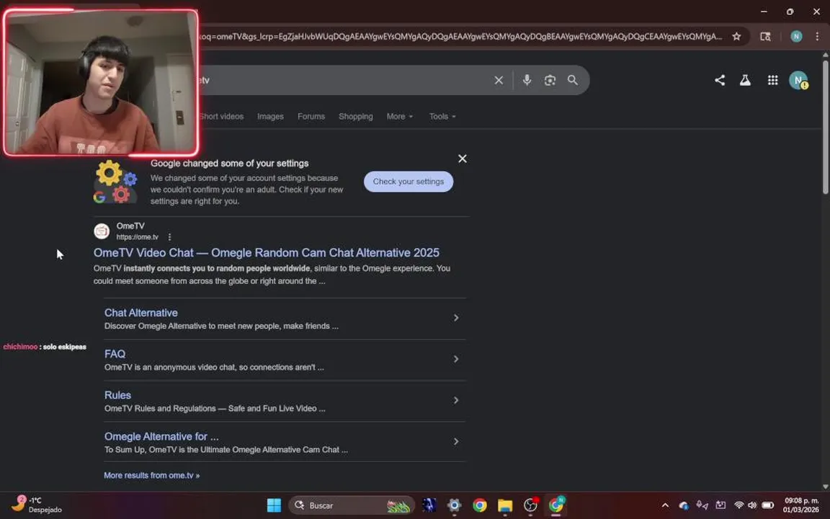Click the Check your settings button

[x=408, y=182]
